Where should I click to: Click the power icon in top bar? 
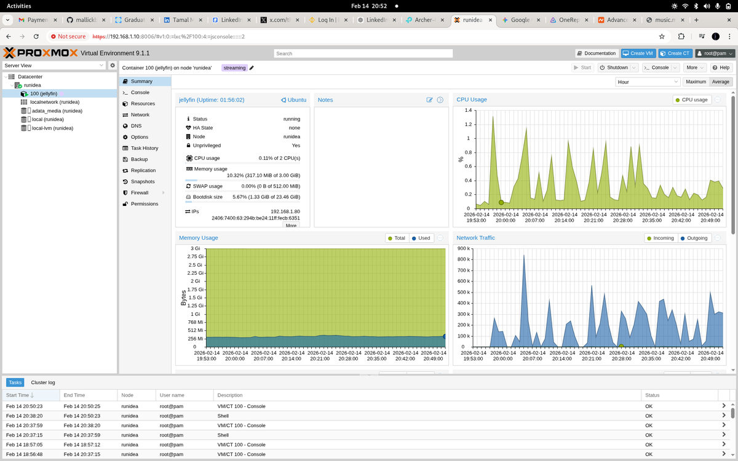click(x=728, y=6)
